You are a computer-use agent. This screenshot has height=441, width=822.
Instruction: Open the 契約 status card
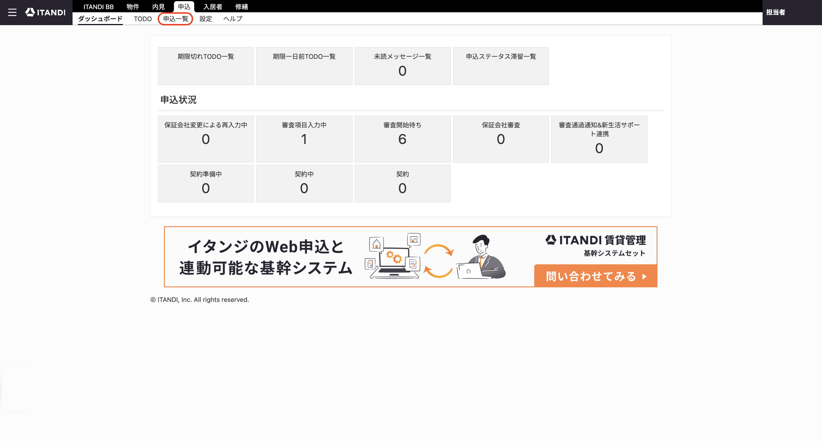pos(402,183)
